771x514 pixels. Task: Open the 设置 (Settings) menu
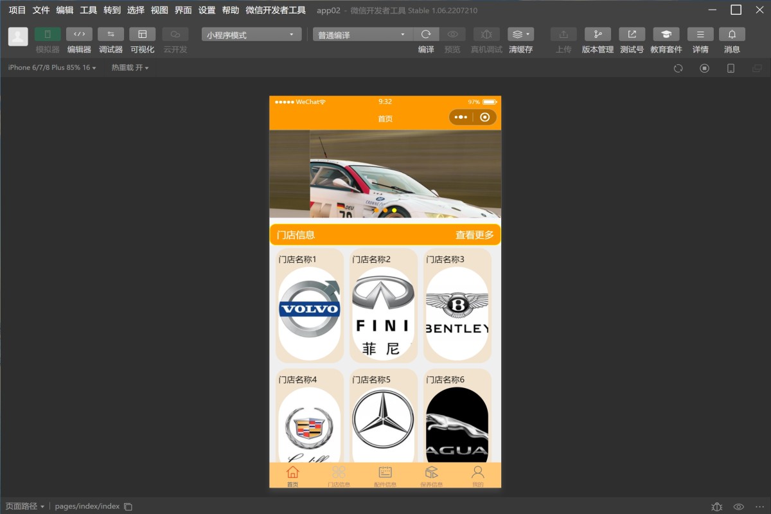pyautogui.click(x=207, y=10)
